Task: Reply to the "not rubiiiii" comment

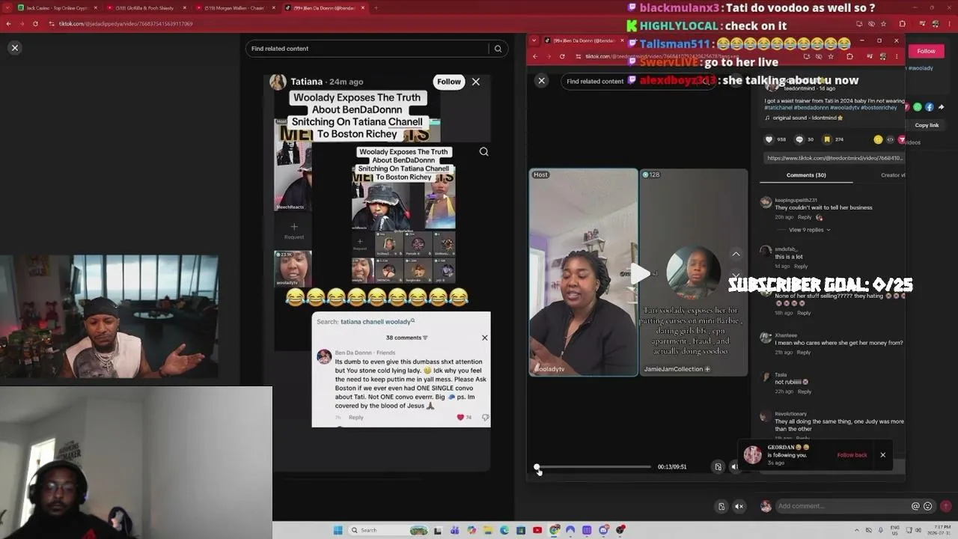Action: pos(805,392)
